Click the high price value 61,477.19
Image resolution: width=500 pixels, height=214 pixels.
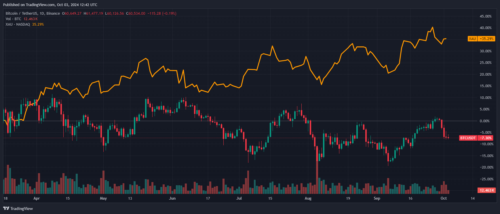coord(95,14)
